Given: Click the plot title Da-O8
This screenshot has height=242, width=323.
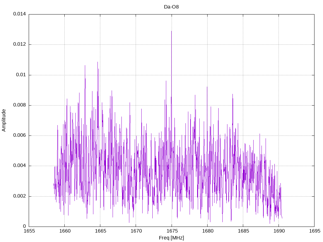Looking at the screenshot, I should pos(171,7).
